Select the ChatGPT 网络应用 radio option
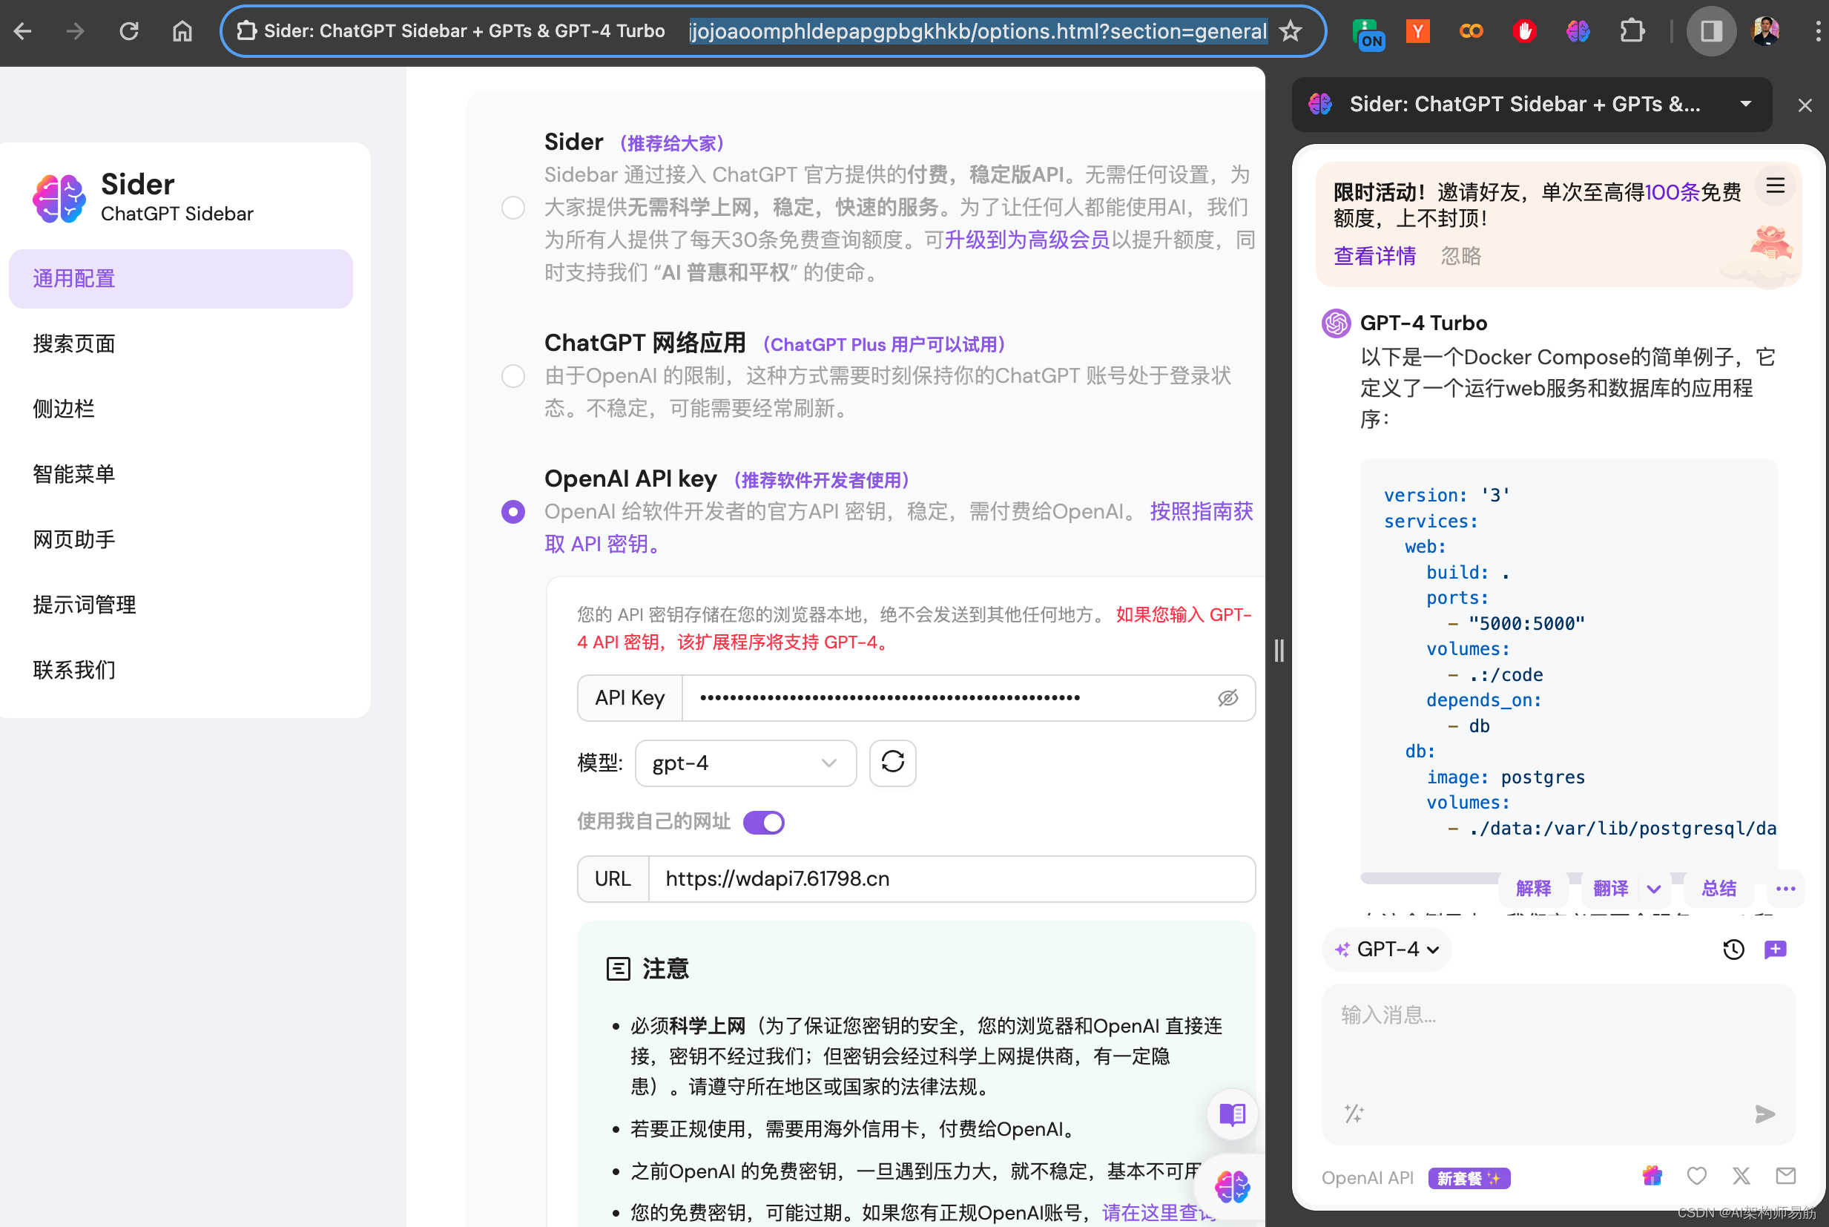Viewport: 1829px width, 1227px height. 513,375
